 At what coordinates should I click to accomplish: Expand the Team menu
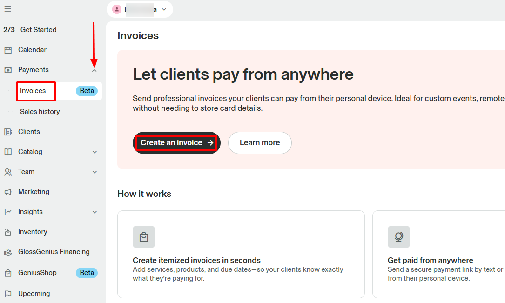point(94,172)
